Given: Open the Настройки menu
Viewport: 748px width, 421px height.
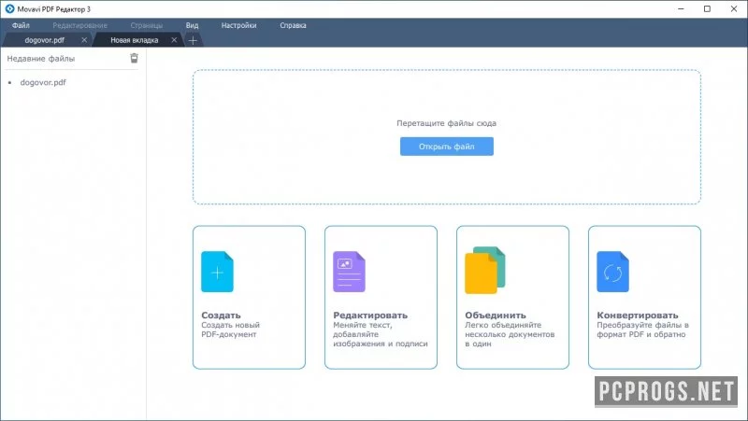Looking at the screenshot, I should tap(238, 25).
